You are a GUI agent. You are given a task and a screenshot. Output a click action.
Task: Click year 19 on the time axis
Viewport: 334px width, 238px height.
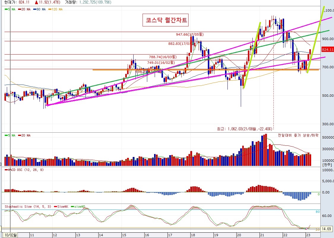[x=216, y=235]
